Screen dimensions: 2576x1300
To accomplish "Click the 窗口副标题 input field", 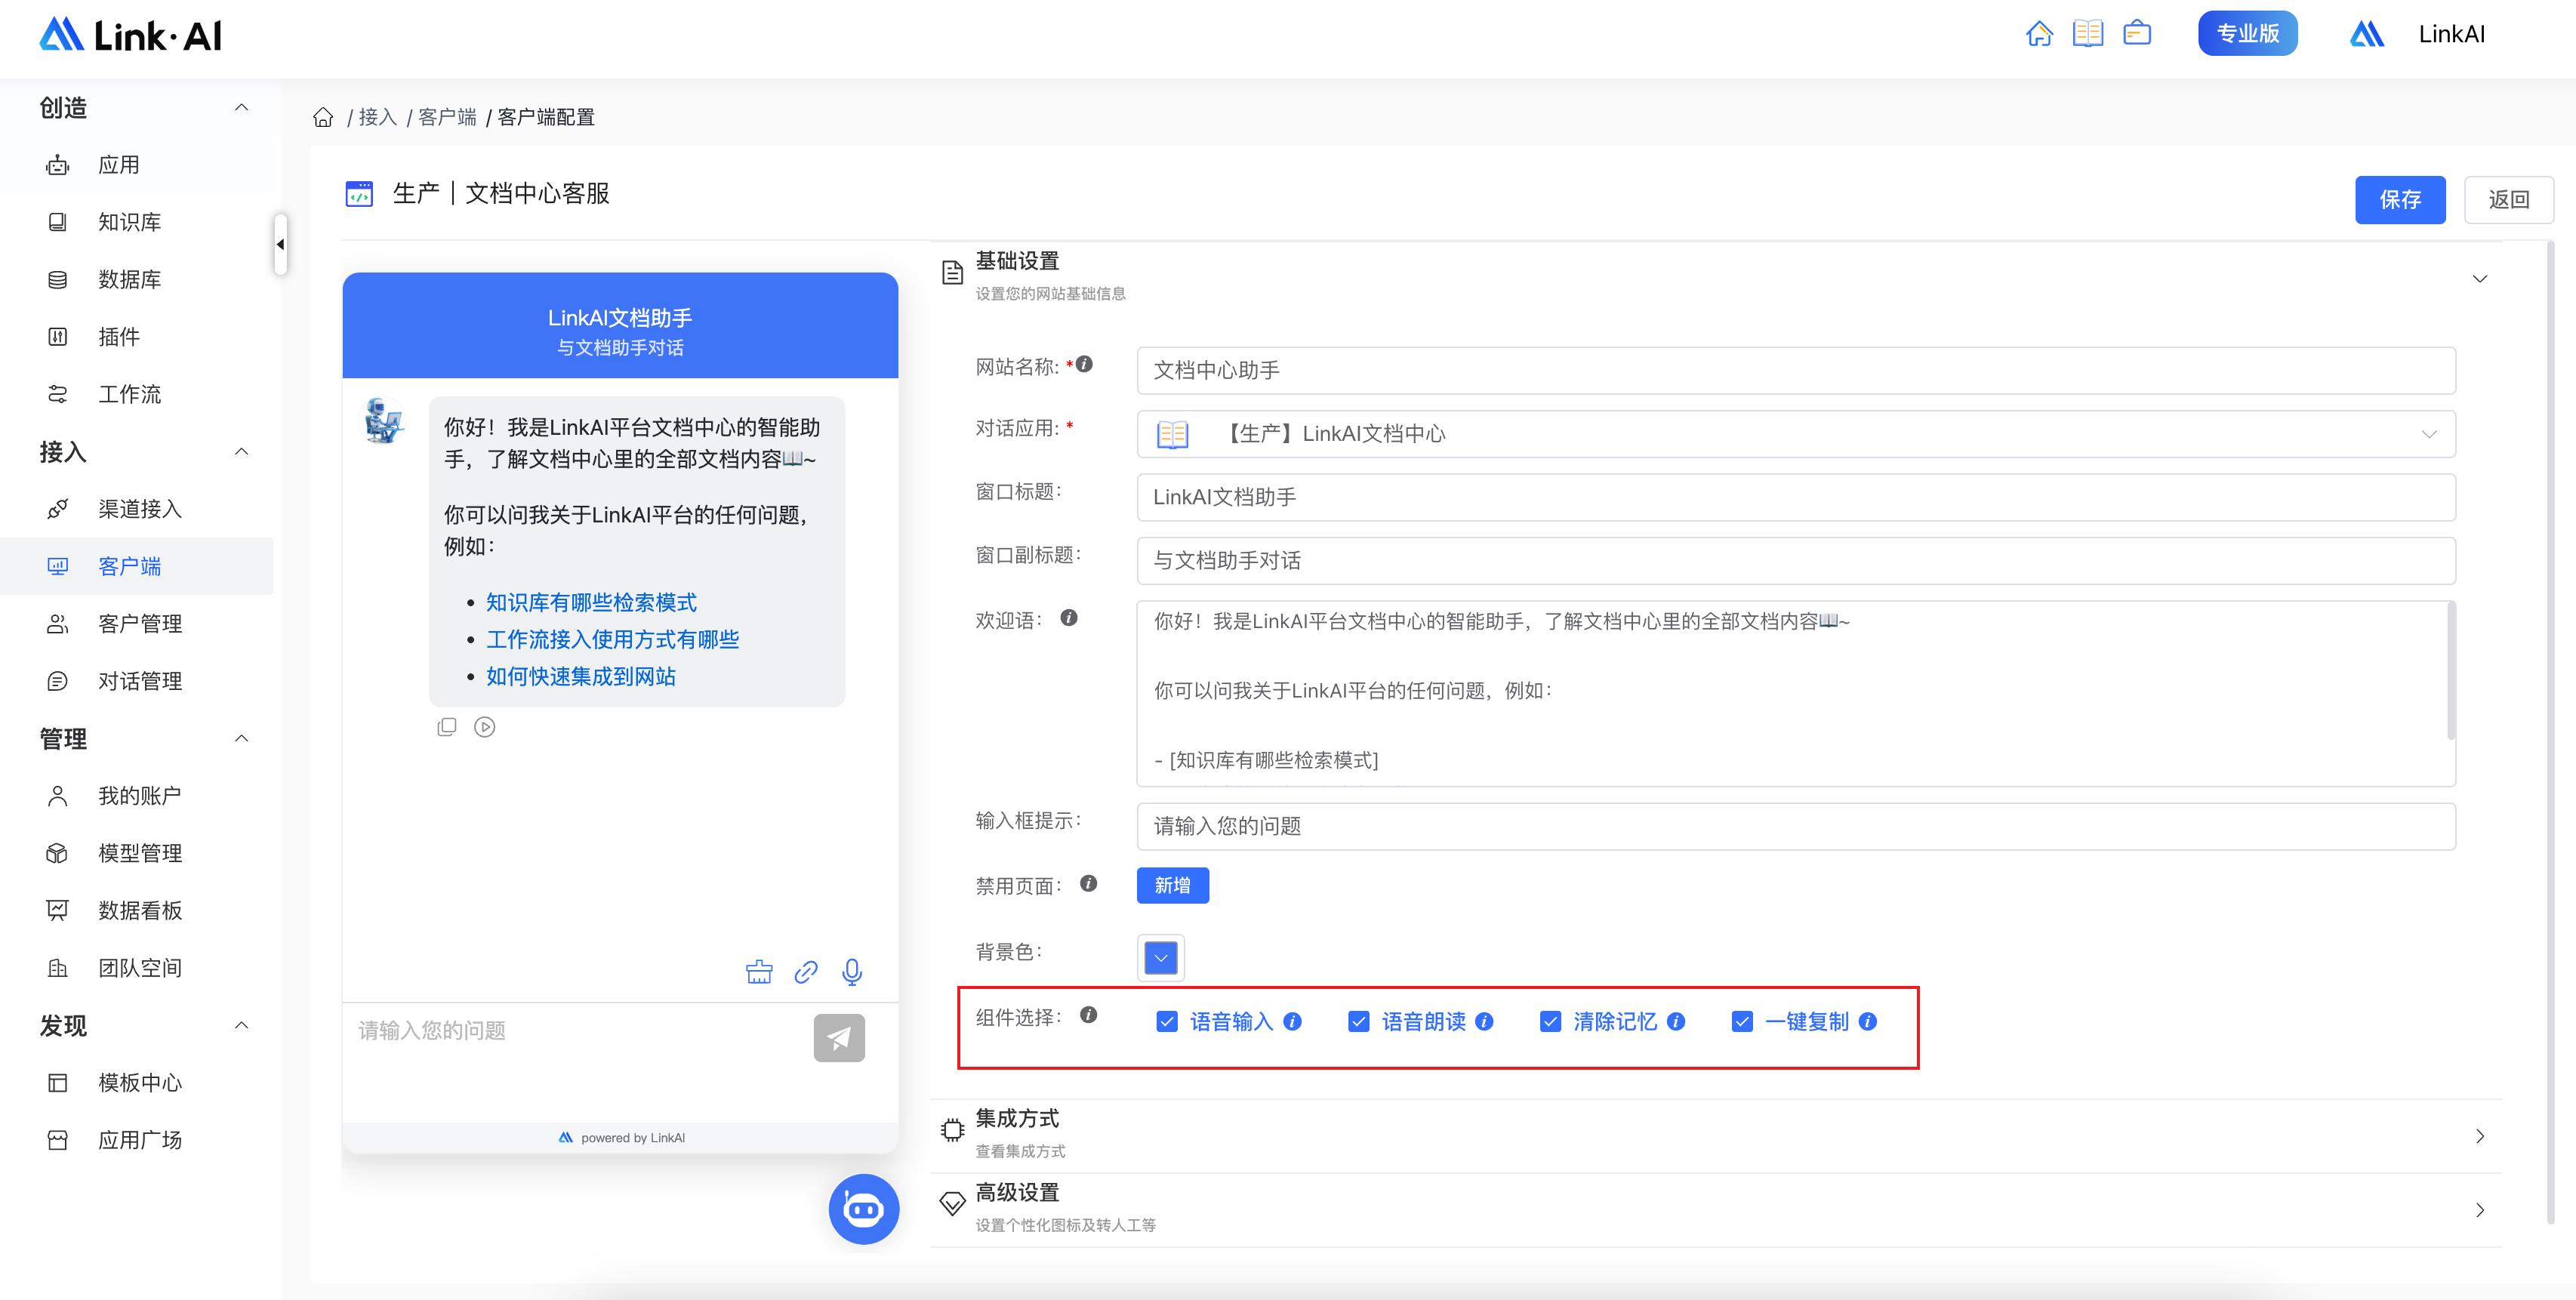I will tap(1796, 561).
